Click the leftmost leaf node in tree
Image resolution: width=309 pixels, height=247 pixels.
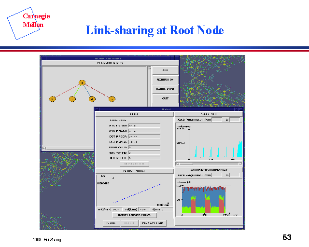coord(53,99)
